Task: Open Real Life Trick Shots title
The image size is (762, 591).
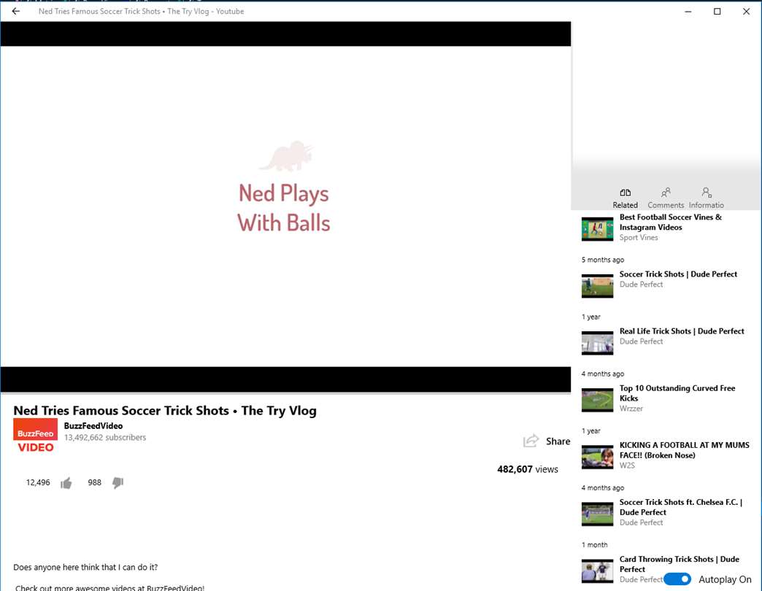Action: (x=681, y=331)
